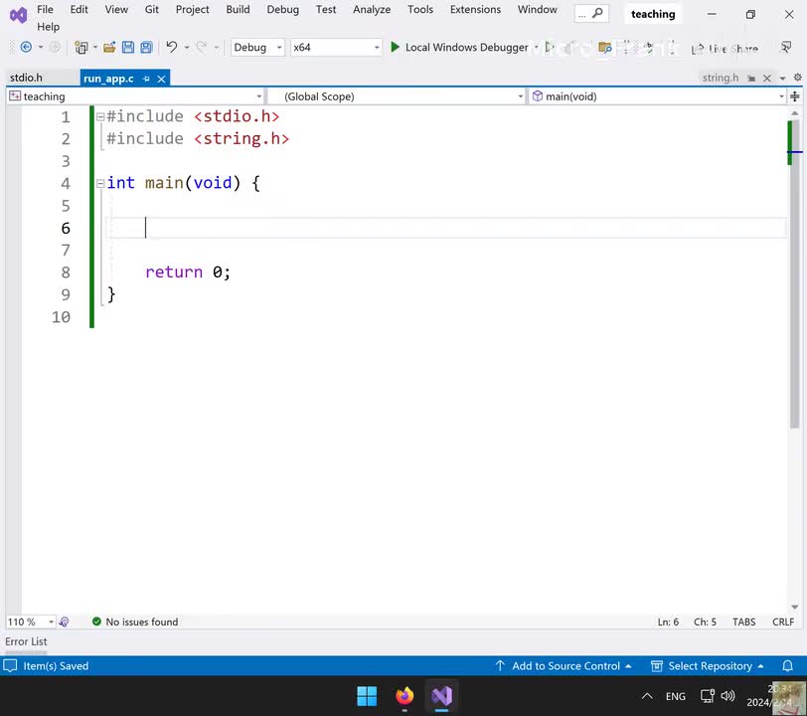Click the Visual Studio logo icon
This screenshot has width=807, height=716.
18,15
